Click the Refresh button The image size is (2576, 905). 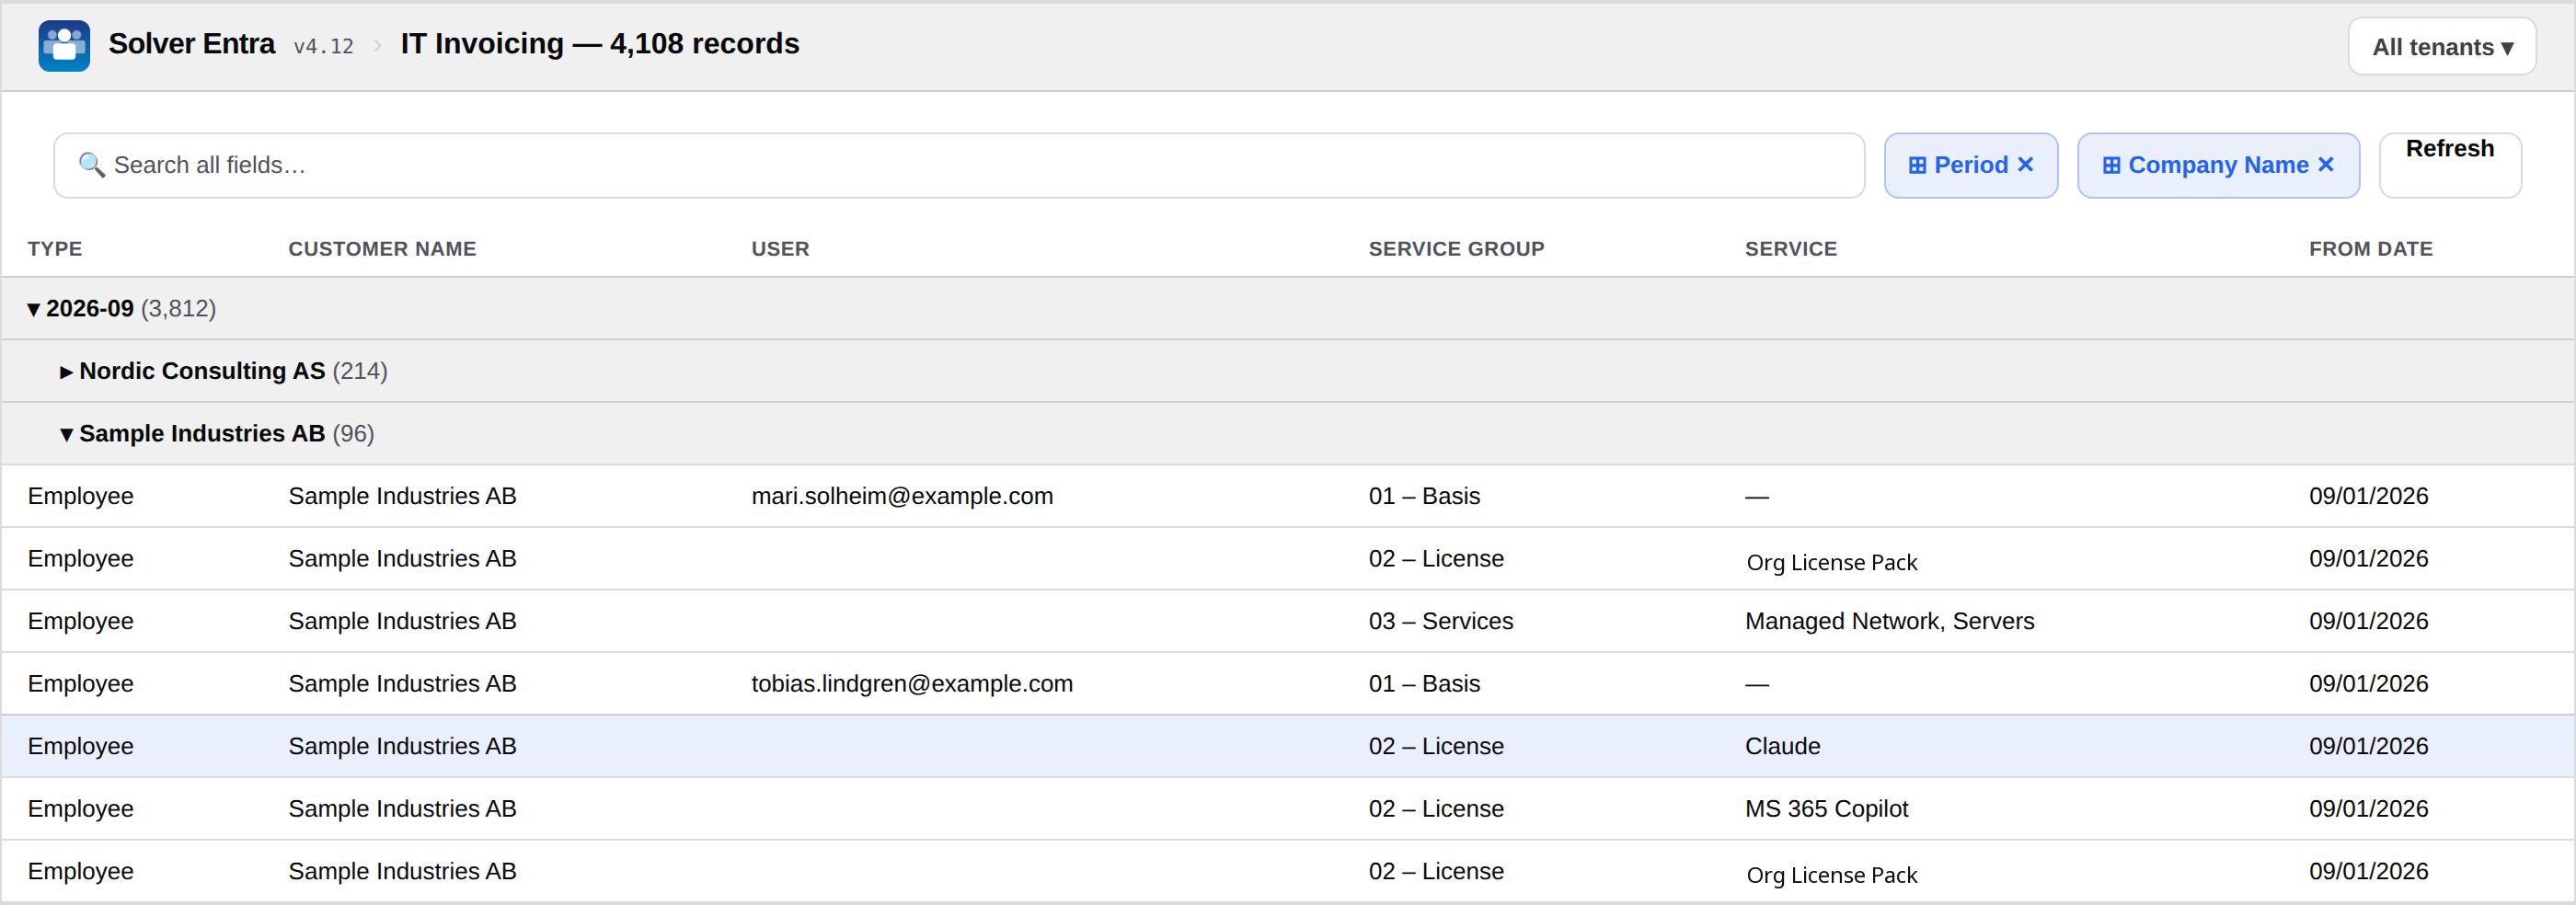point(2450,165)
